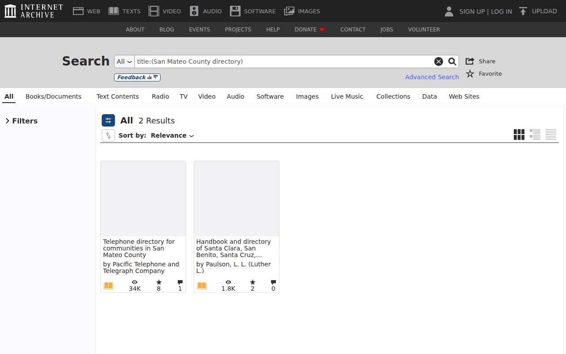The width and height of the screenshot is (566, 354).
Task: Select the Text Contents tab
Action: (x=118, y=96)
